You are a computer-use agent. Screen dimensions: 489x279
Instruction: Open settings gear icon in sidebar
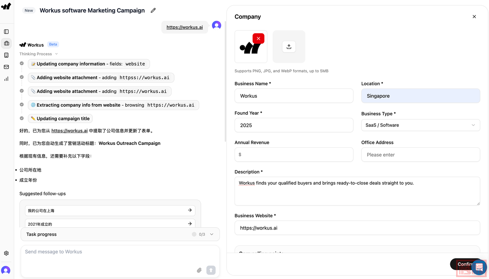[x=6, y=253]
